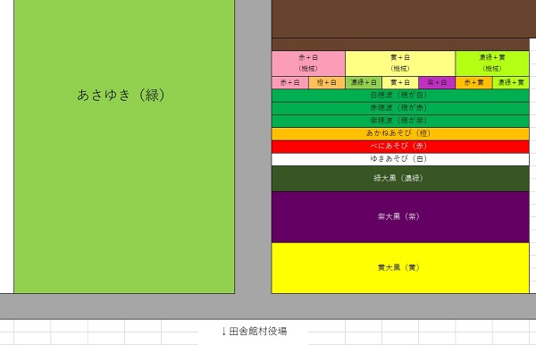Select the purple 紫大黒（紫） block
Viewport: 536px width, 345px height.
(400, 217)
